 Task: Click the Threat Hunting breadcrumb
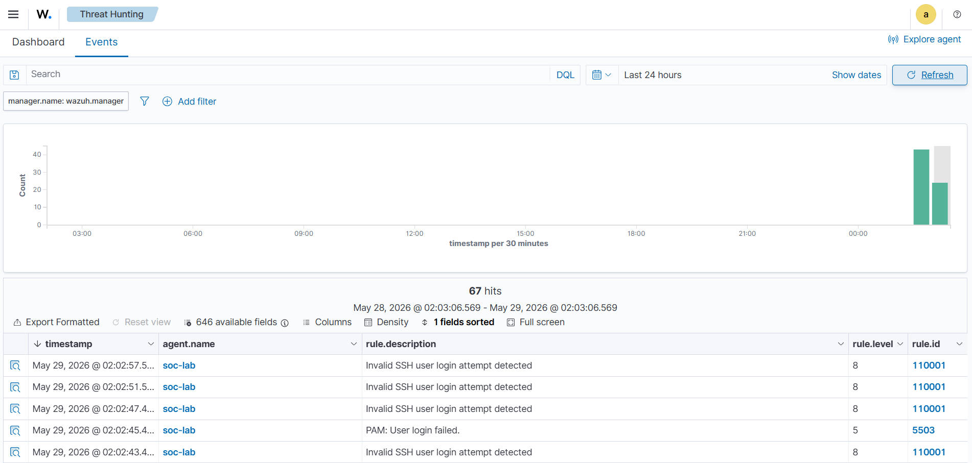112,14
